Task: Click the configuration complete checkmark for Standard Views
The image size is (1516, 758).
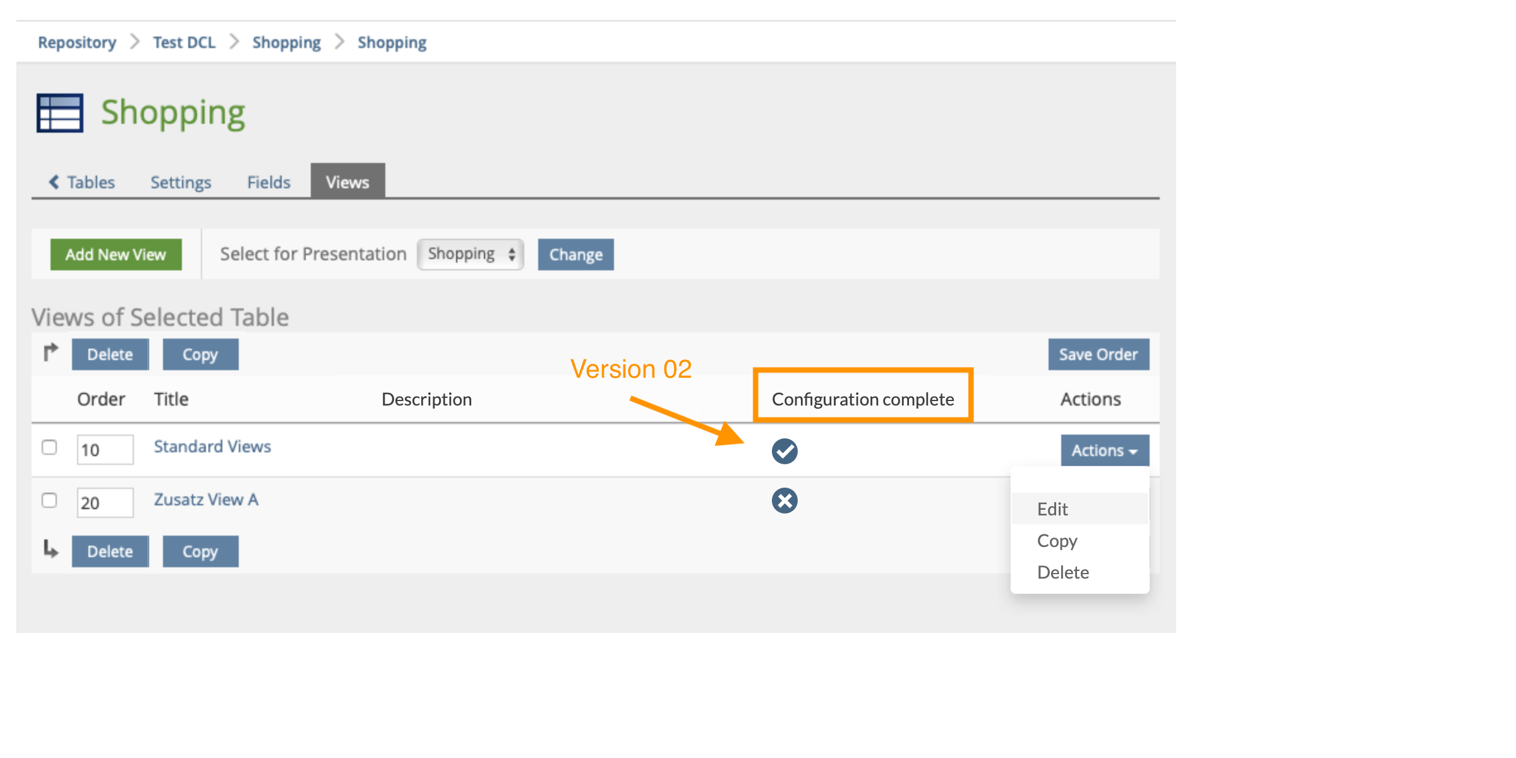Action: [785, 451]
